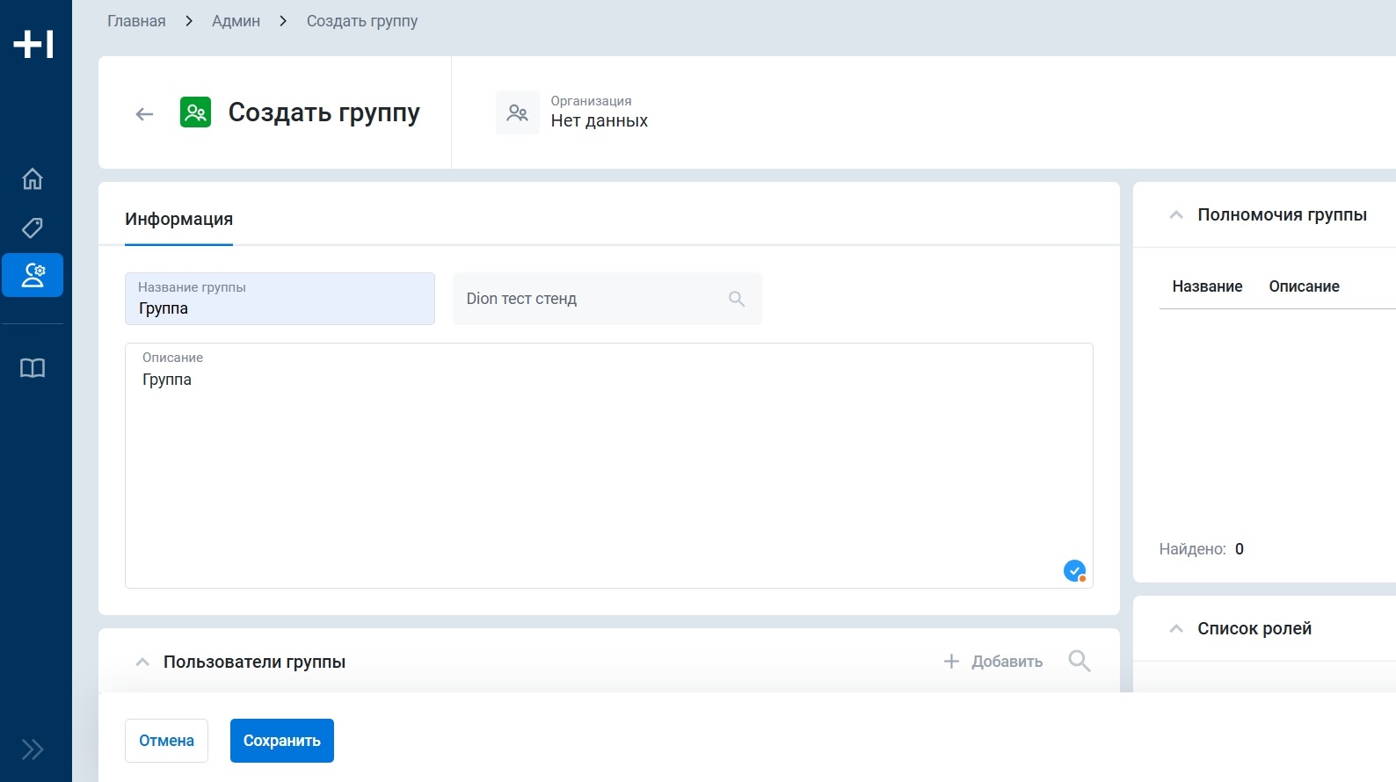
Task: Click the Организация people icon
Action: coord(518,113)
